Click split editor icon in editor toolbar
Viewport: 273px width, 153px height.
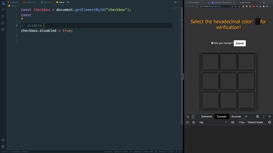tap(175, 2)
